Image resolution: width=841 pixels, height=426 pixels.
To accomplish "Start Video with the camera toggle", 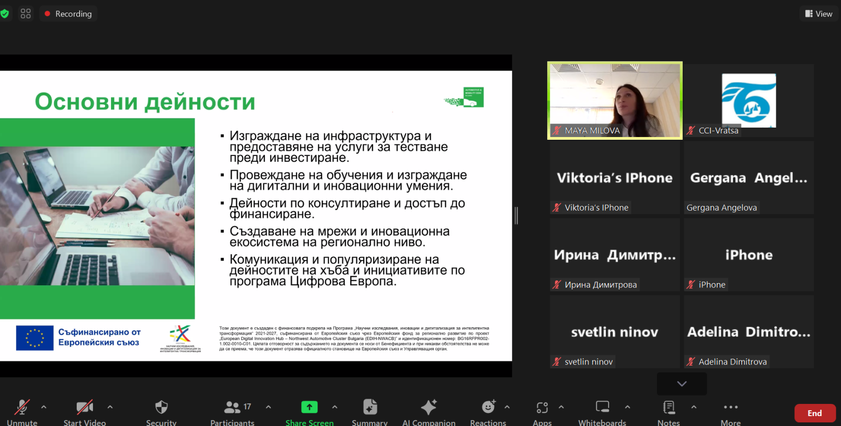I will (x=85, y=408).
